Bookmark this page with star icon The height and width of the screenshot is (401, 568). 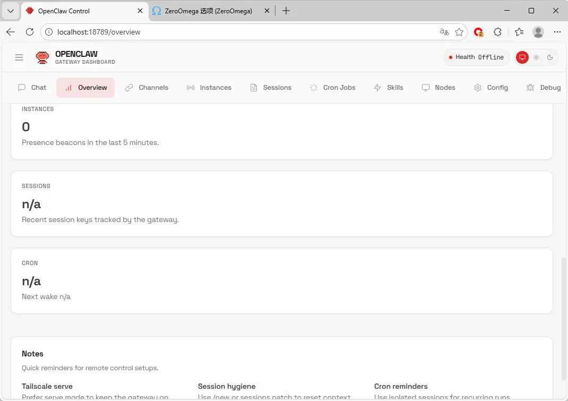click(459, 32)
